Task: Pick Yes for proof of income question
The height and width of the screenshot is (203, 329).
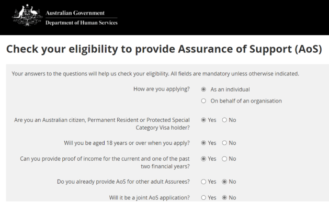Action: pyautogui.click(x=203, y=159)
